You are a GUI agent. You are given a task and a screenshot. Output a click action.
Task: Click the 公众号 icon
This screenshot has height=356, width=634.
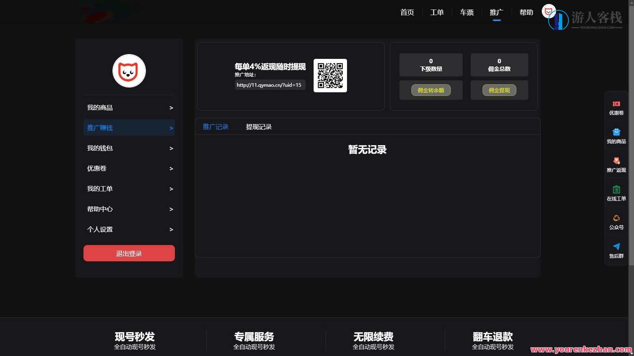click(x=616, y=218)
